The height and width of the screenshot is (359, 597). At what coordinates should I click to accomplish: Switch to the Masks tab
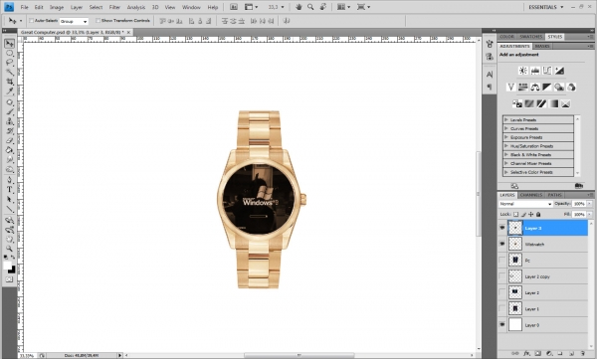(x=542, y=46)
